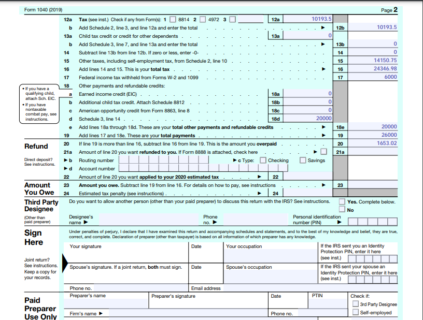Image resolution: width=423 pixels, height=320 pixels.
Task: Check No for third party designee
Action: coord(342,209)
